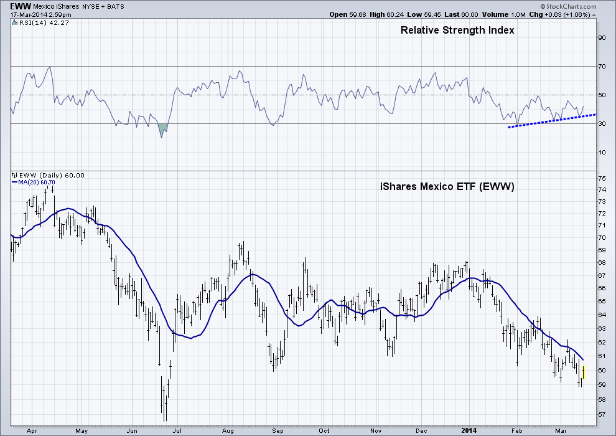This screenshot has height=436, width=616.
Task: Click the Dec label on the date axis
Action: pos(421,431)
